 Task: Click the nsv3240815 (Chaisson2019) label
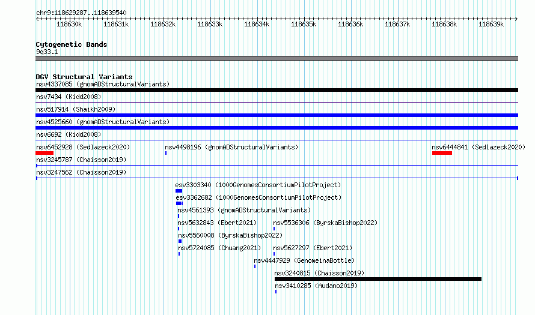point(319,273)
